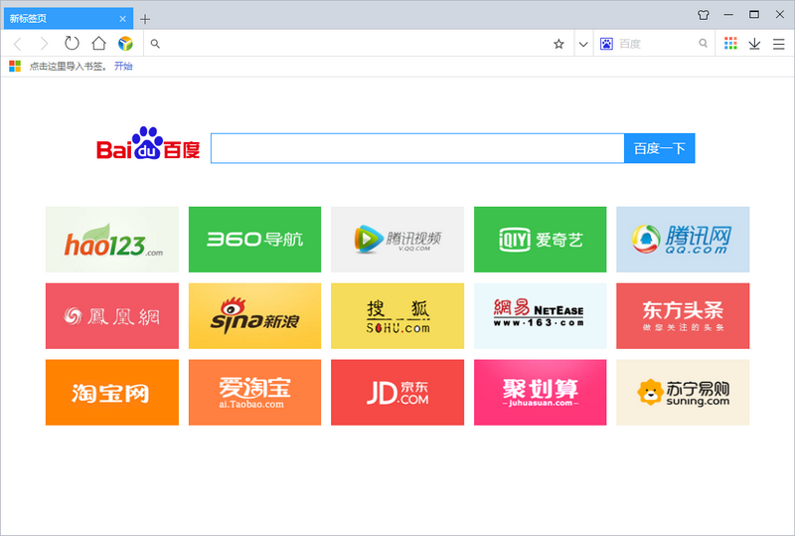Close the 新标签页 tab
The width and height of the screenshot is (795, 536).
122,19
